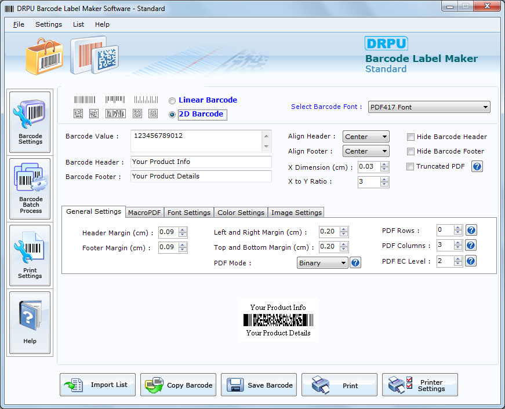Click the second linear barcode sample icon
This screenshot has height=409, width=505.
[x=115, y=100]
